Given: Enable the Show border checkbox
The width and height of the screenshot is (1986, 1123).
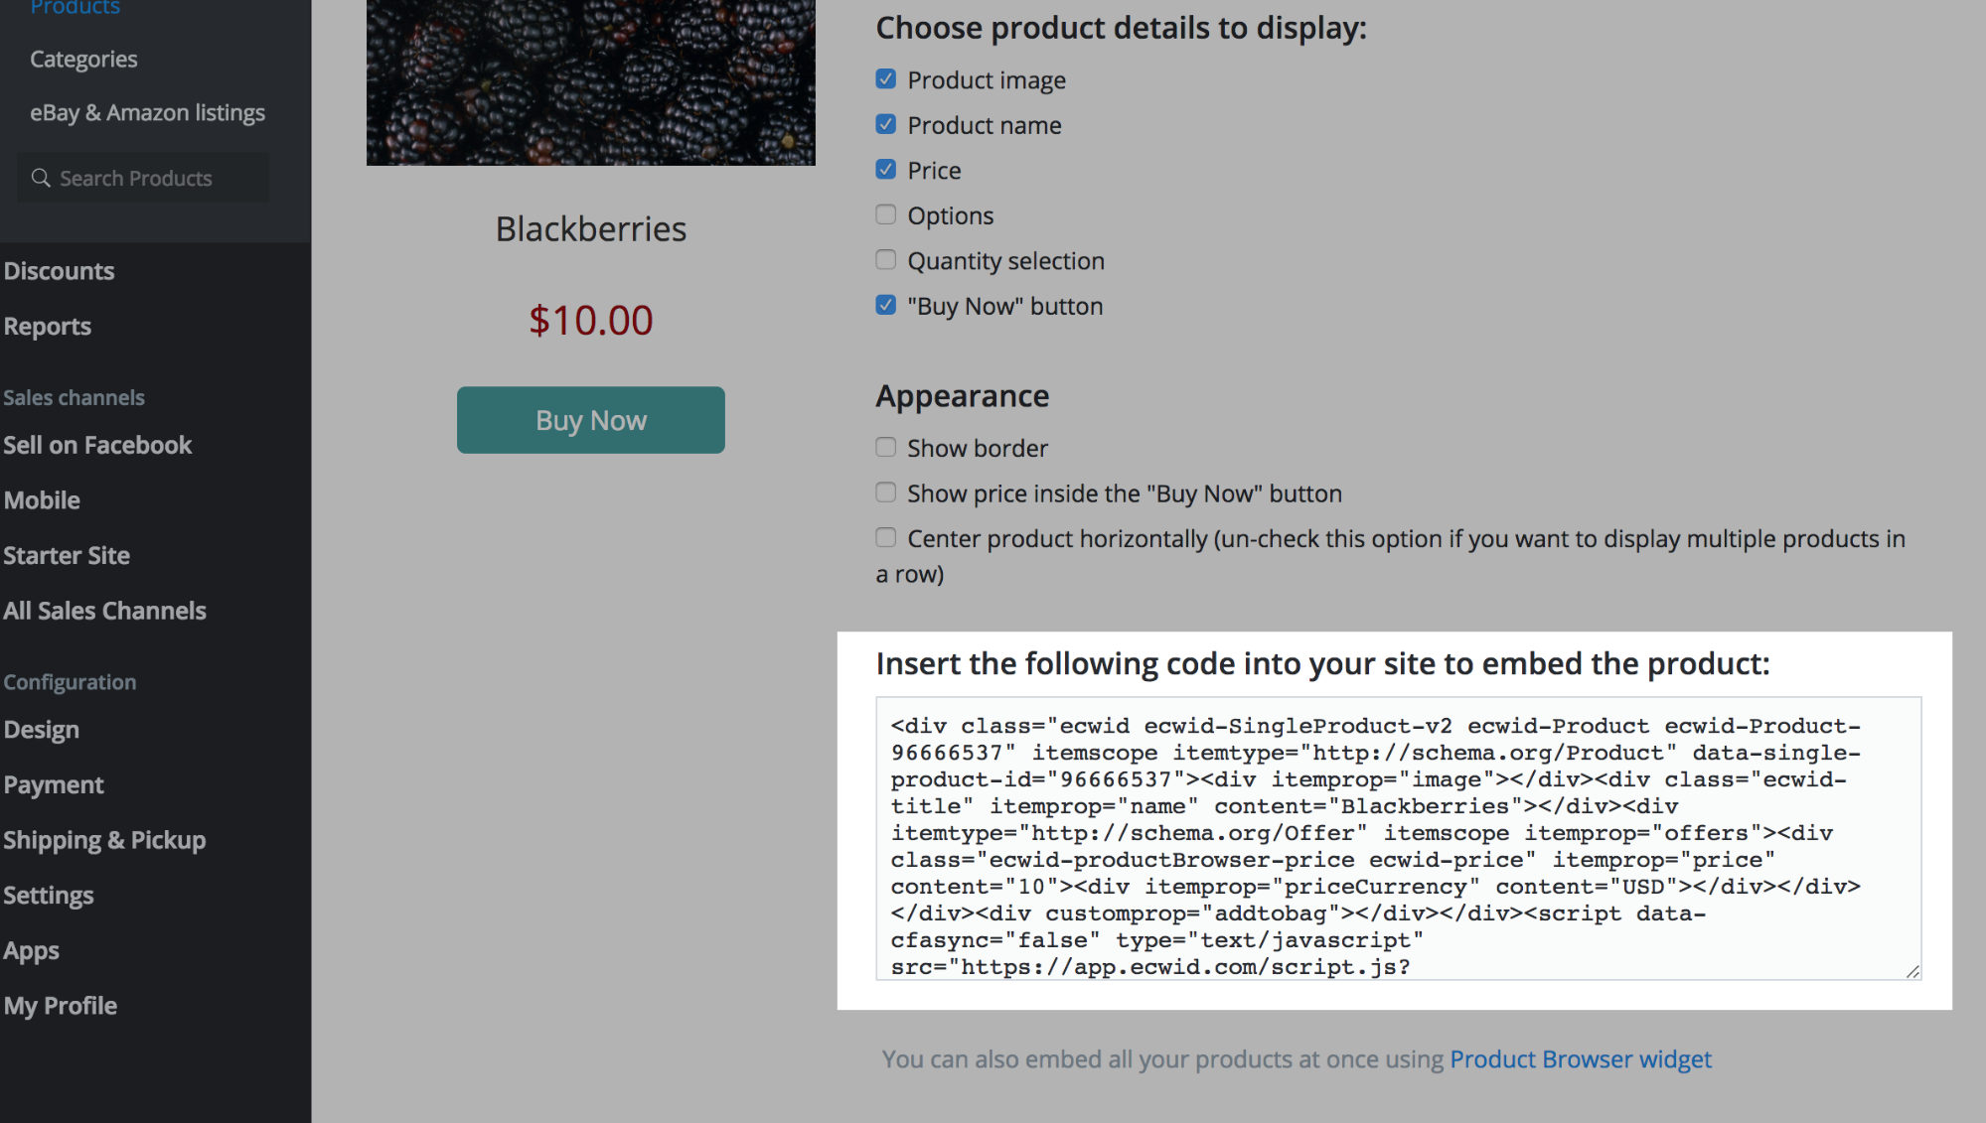Looking at the screenshot, I should (x=885, y=448).
